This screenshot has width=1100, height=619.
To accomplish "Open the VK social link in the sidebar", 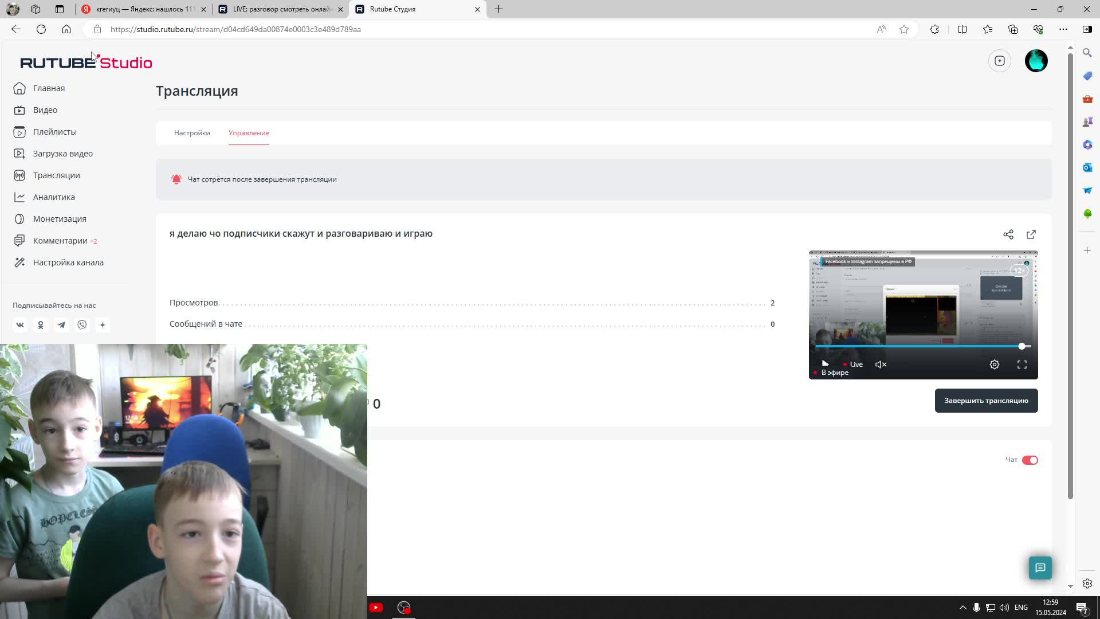I will tap(20, 325).
